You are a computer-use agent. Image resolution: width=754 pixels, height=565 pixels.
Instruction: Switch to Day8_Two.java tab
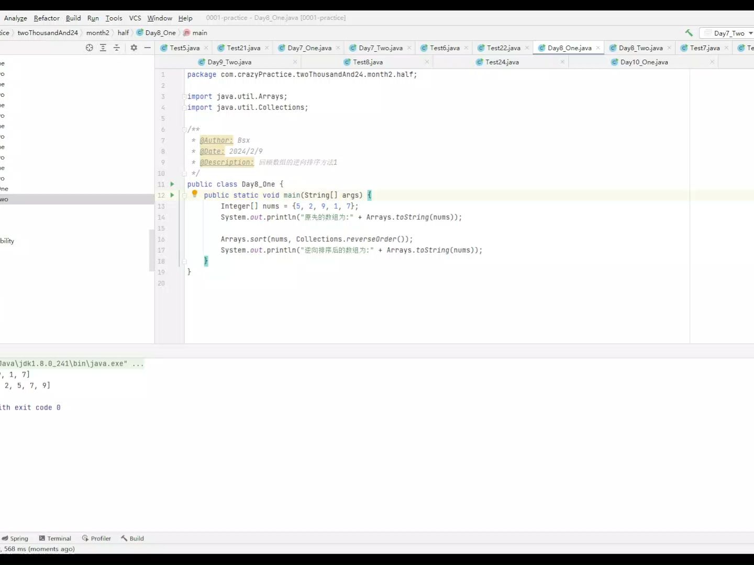(x=640, y=48)
